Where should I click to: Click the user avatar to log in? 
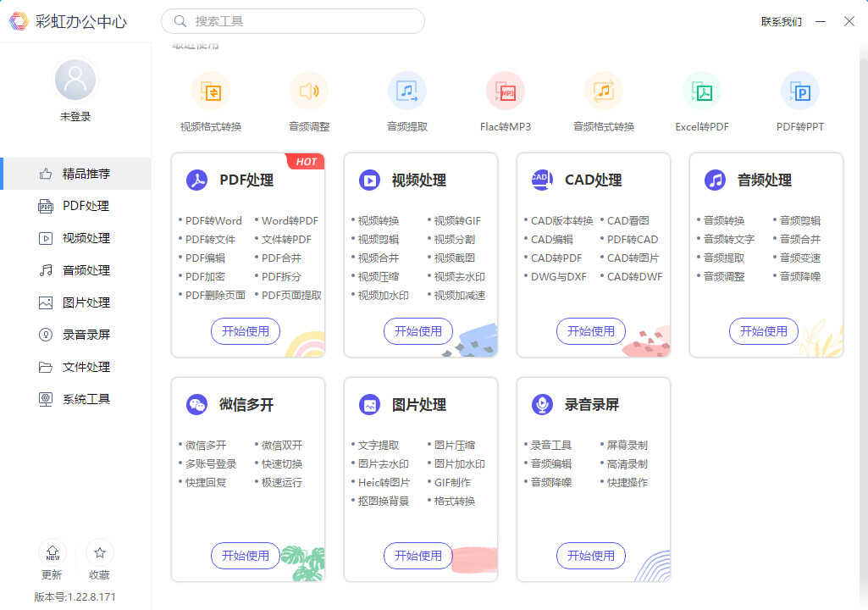coord(75,80)
